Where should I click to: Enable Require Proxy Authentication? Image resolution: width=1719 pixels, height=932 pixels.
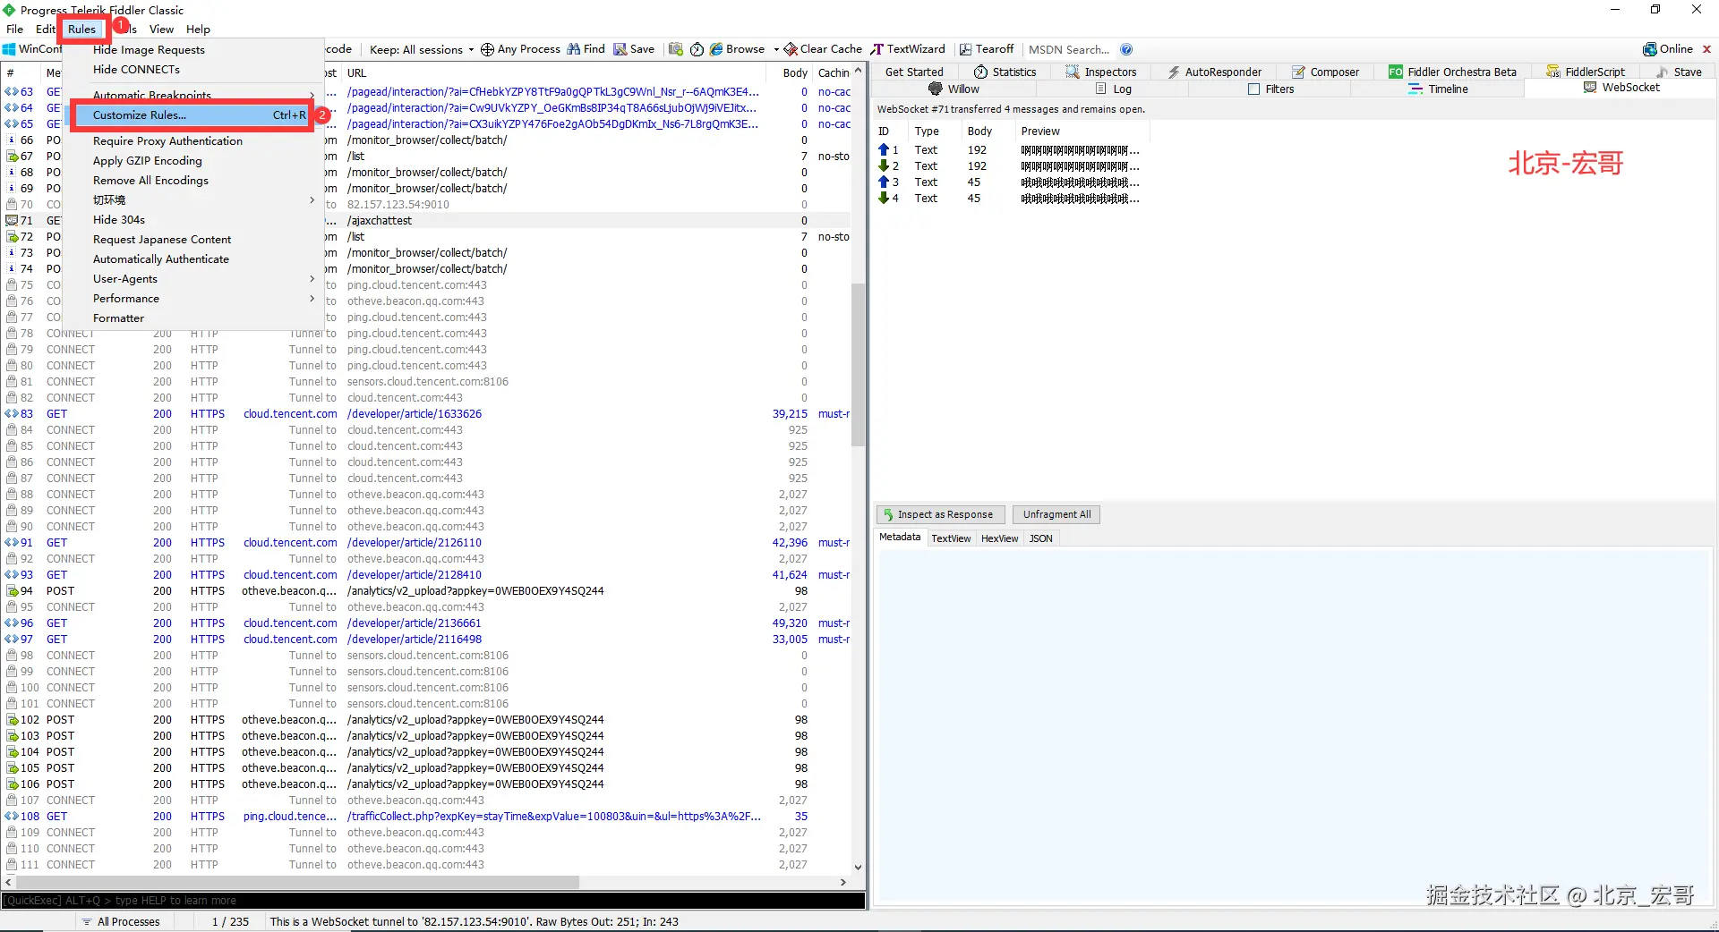pos(167,140)
